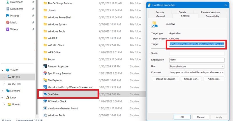Click the Open File Location button
Screen dimensions: 233x121
point(165,79)
